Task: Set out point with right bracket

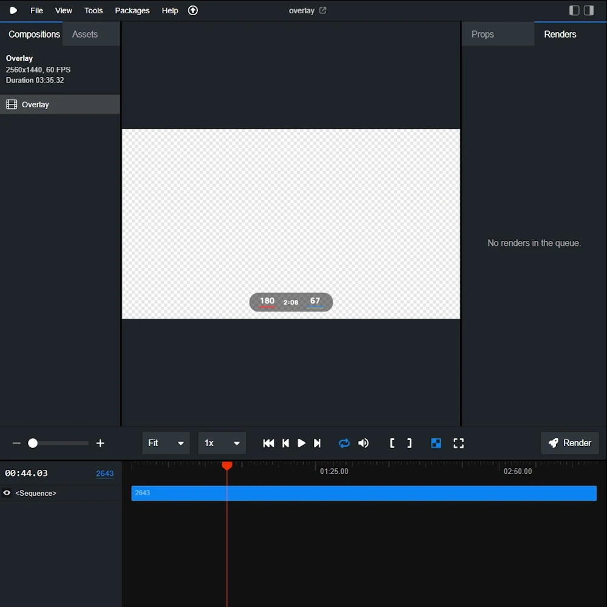Action: point(409,443)
